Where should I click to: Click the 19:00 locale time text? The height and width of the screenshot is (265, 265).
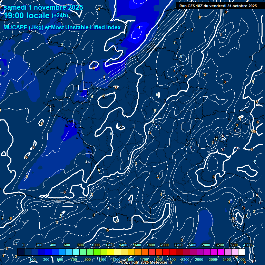pyautogui.click(x=27, y=16)
